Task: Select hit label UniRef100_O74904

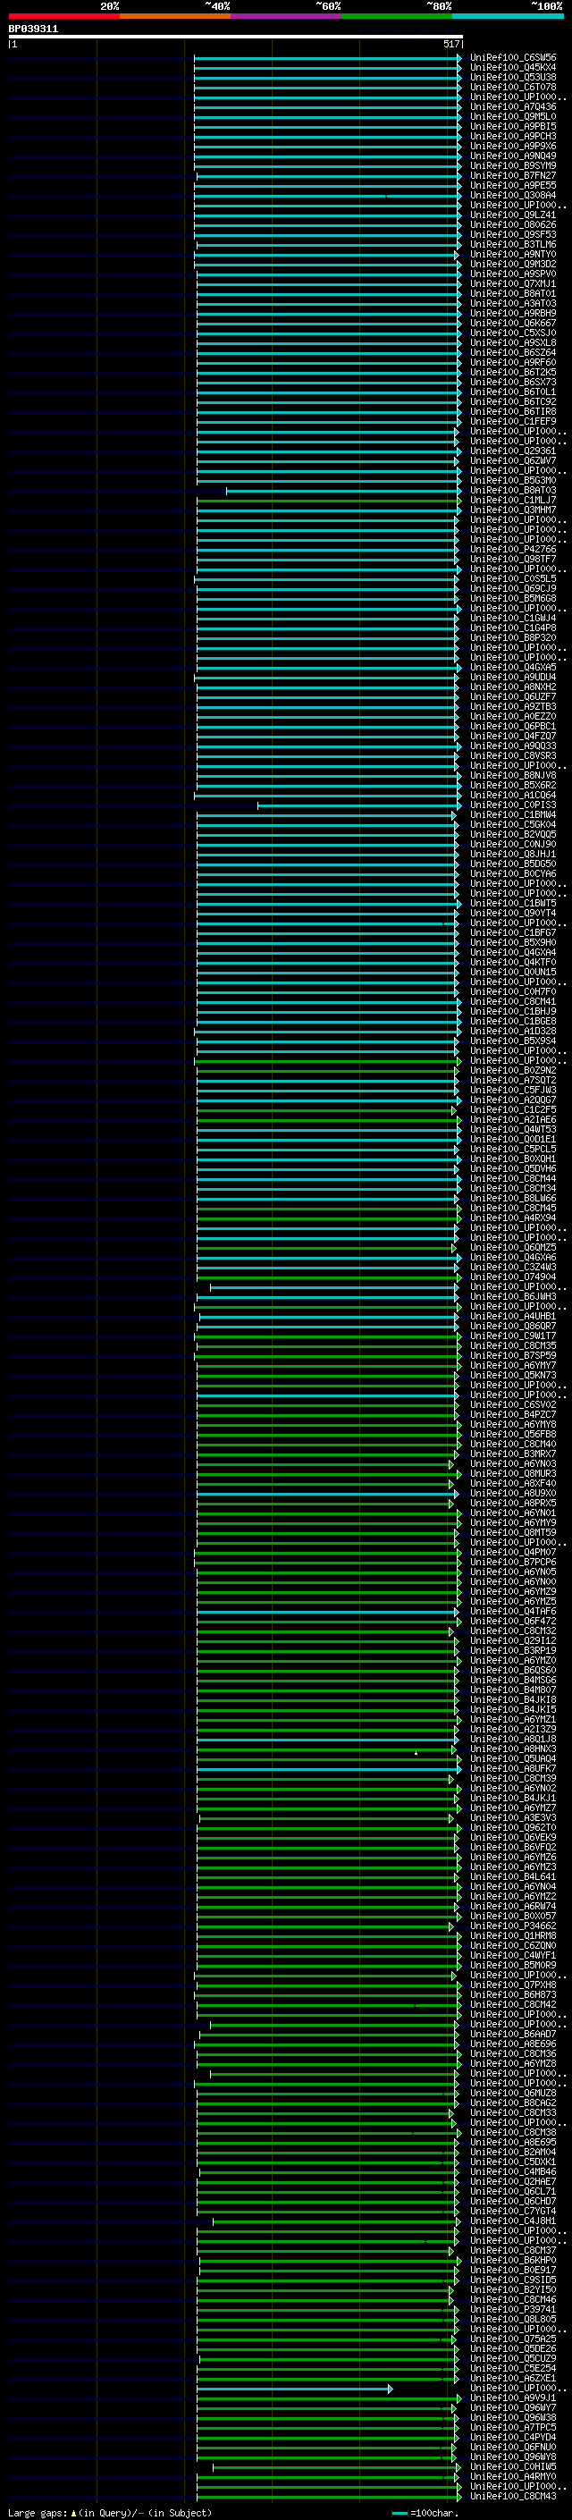Action: (x=513, y=1277)
